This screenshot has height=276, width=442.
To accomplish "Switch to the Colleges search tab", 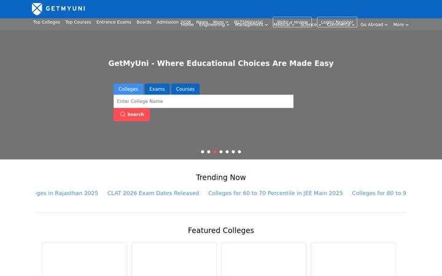I will click(128, 89).
